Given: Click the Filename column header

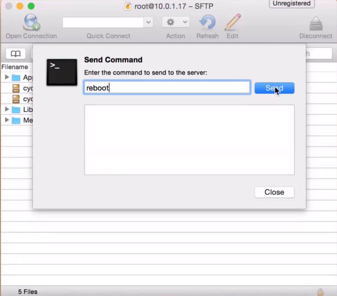Looking at the screenshot, I should 15,67.
